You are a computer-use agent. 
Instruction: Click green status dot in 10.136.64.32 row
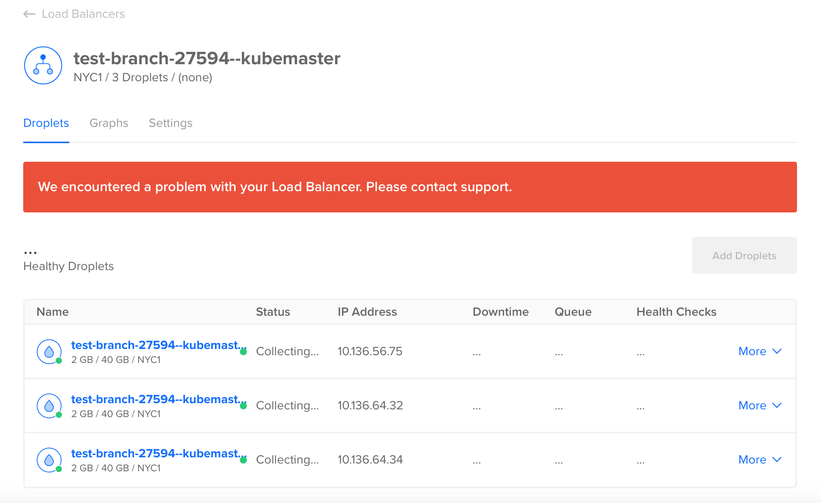tap(243, 406)
